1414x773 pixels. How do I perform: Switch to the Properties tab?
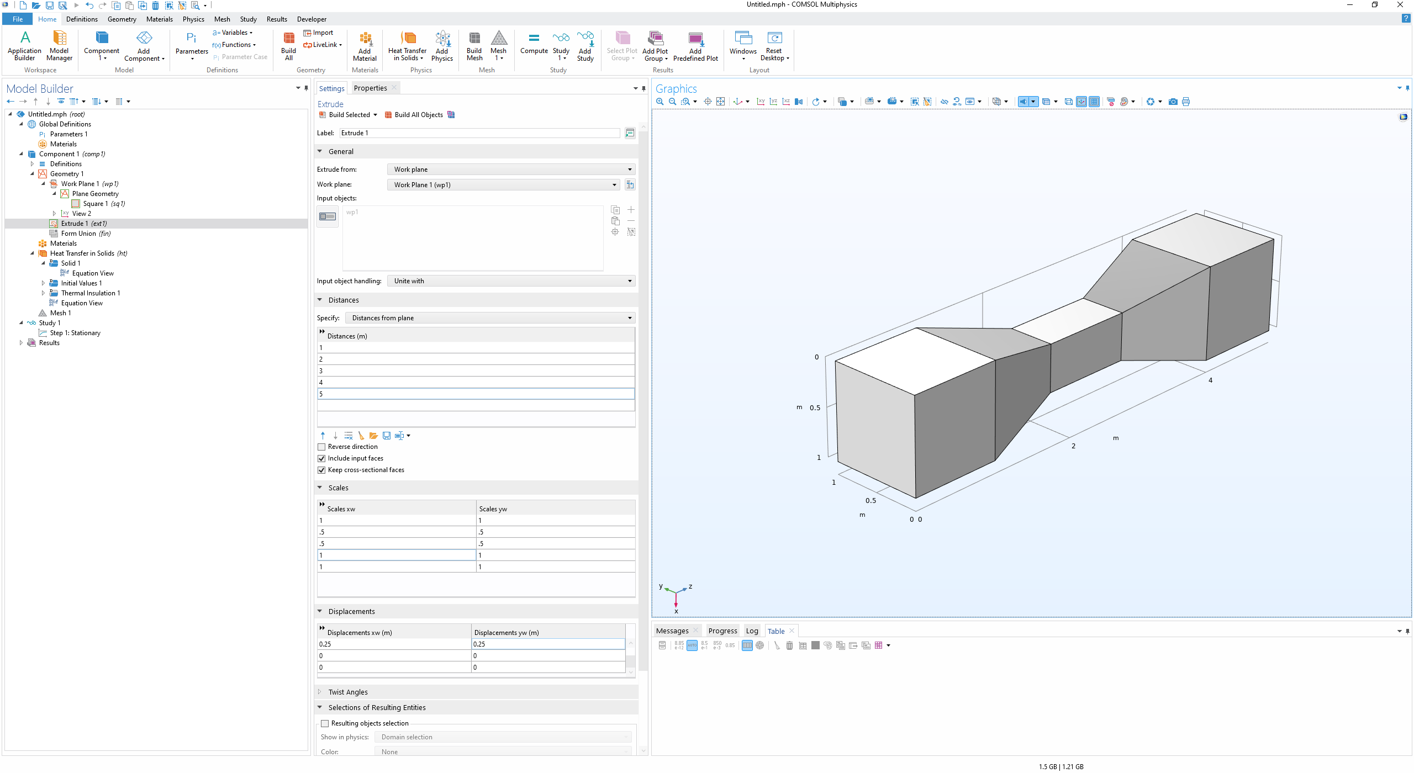click(x=370, y=88)
